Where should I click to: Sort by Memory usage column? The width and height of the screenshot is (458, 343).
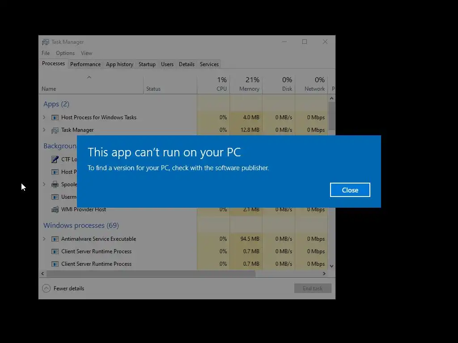coord(246,84)
